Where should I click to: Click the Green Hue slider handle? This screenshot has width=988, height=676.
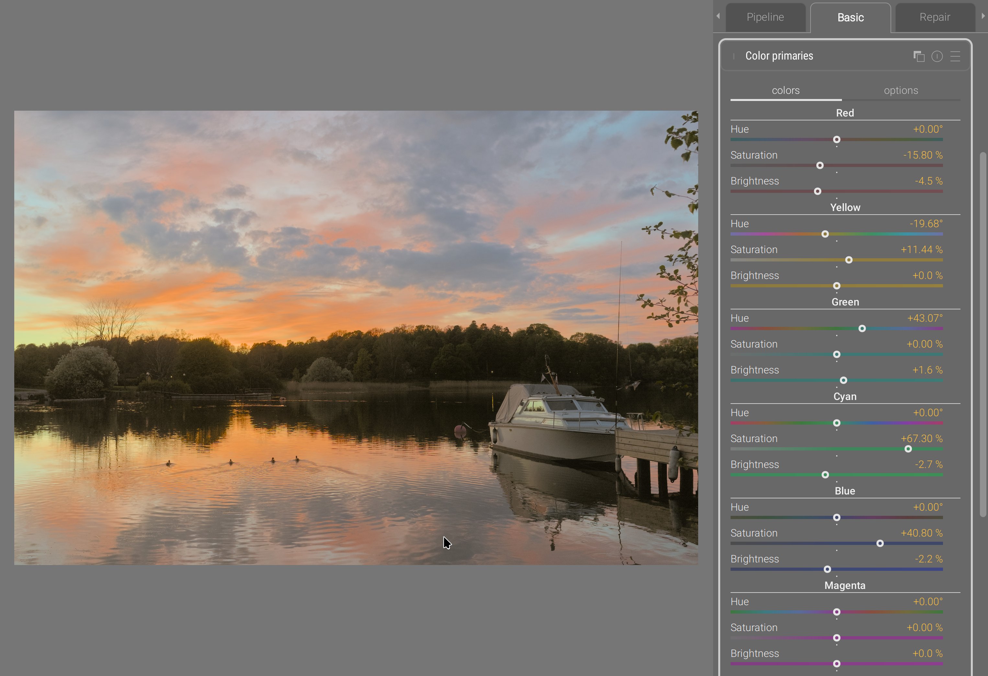(862, 329)
